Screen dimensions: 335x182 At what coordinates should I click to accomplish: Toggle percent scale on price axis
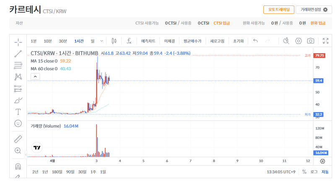click(304, 172)
